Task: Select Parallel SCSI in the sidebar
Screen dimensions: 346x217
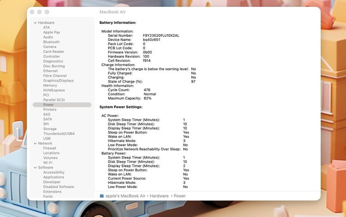Action: click(54, 100)
